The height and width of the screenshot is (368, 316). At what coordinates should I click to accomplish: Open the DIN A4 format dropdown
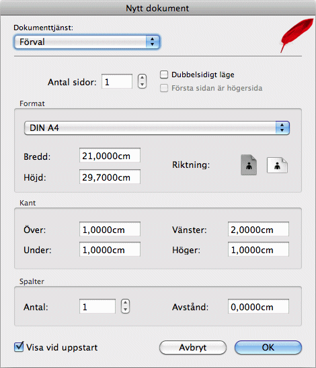(157, 128)
